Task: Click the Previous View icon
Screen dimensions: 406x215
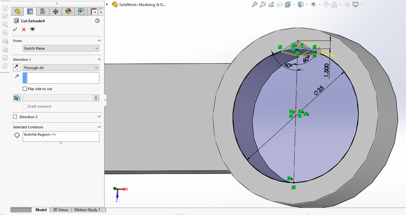Action: pos(271,4)
